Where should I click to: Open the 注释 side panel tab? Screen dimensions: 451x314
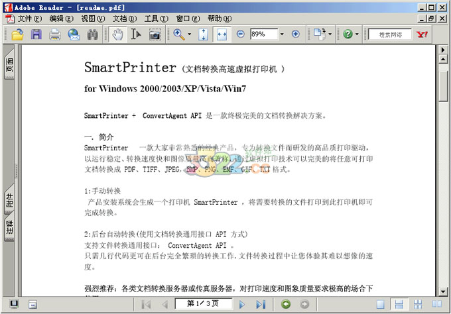click(9, 227)
